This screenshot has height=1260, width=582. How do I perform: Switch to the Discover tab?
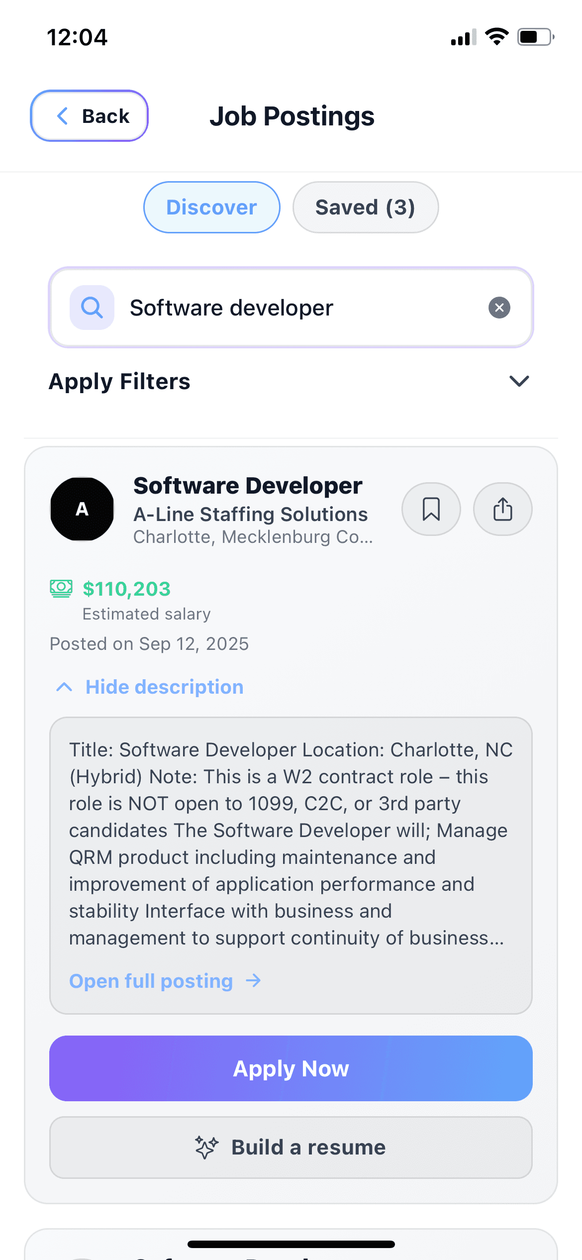pyautogui.click(x=211, y=208)
